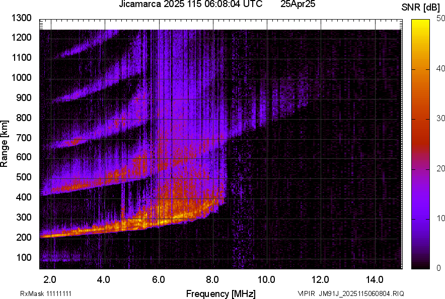Click the colorbar tick label '0'

pyautogui.click(x=439, y=268)
